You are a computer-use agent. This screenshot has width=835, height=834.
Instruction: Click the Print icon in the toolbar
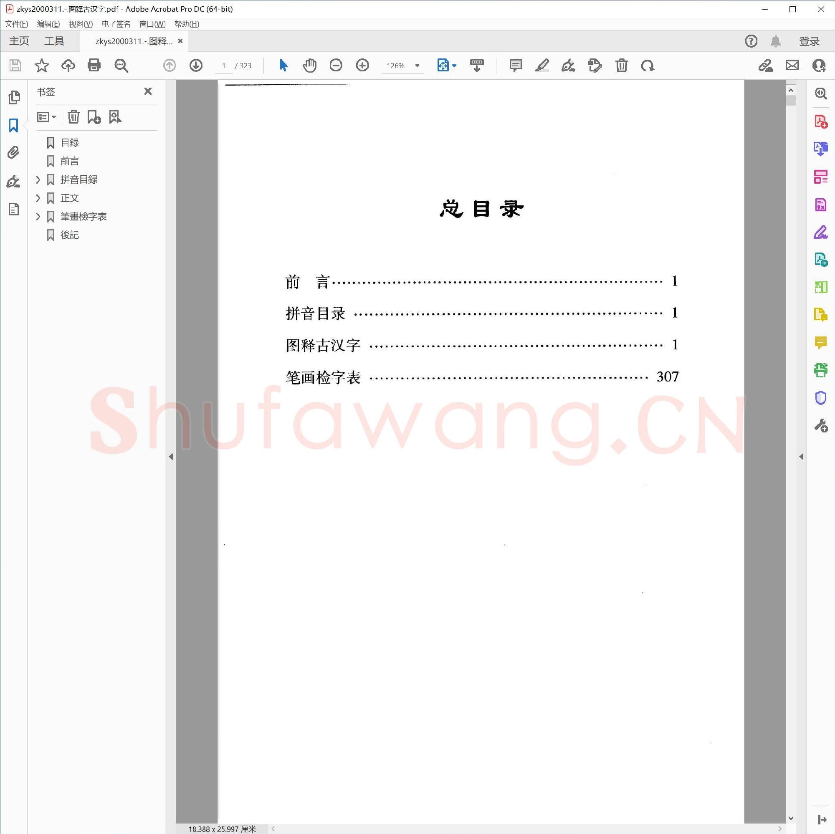94,65
